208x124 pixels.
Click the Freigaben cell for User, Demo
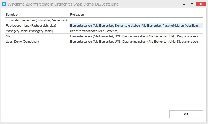point(135,42)
